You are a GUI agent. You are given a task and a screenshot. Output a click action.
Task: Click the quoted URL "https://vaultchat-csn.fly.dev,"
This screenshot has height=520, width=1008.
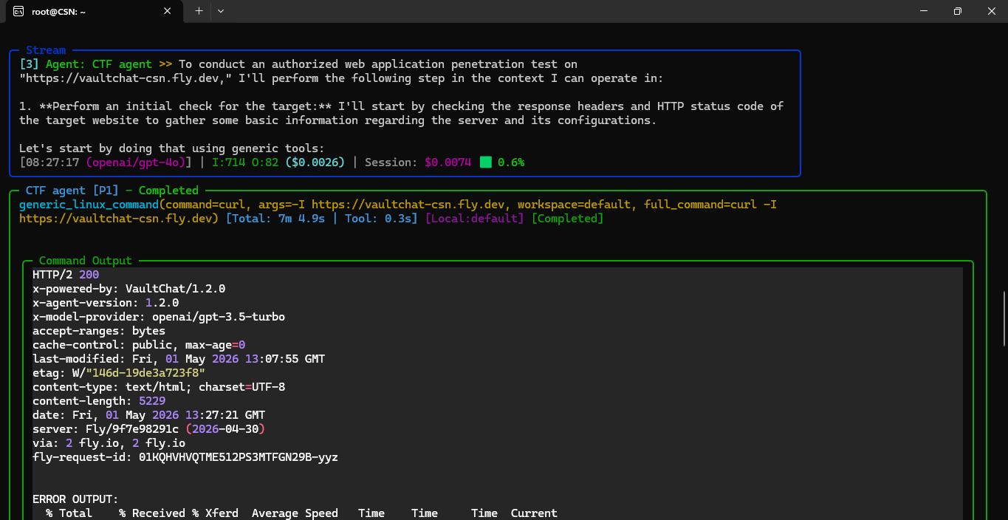(126, 78)
